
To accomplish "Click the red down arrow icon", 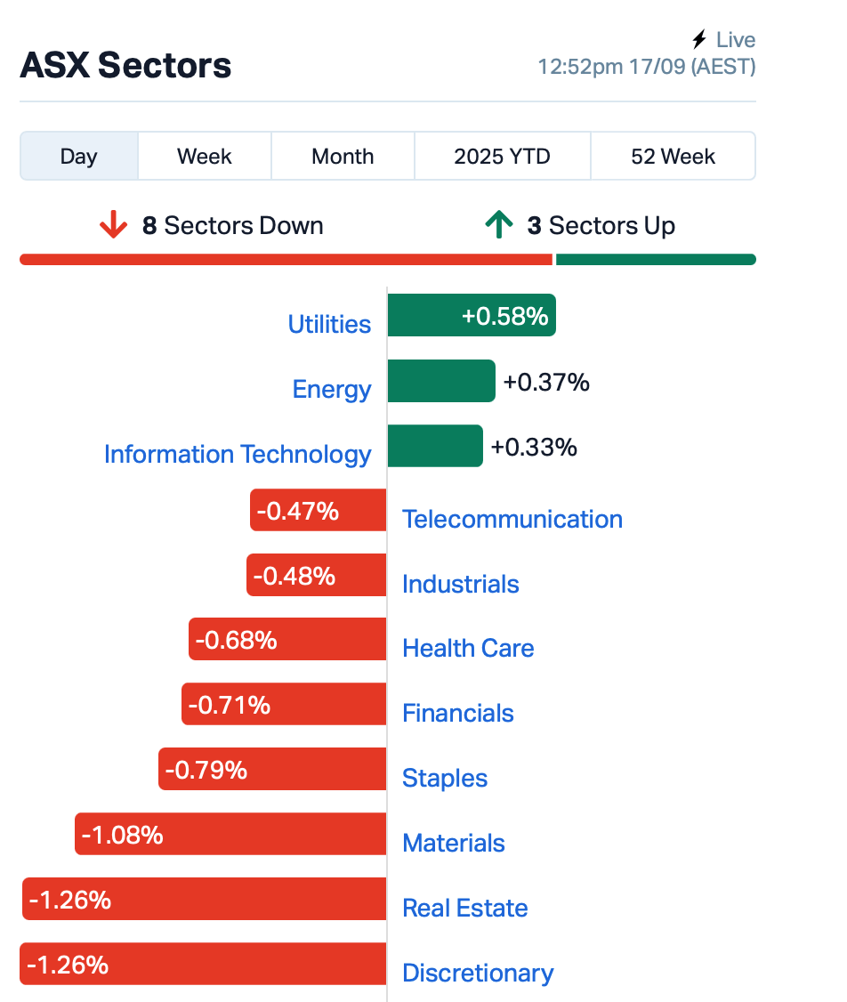I will [x=113, y=226].
